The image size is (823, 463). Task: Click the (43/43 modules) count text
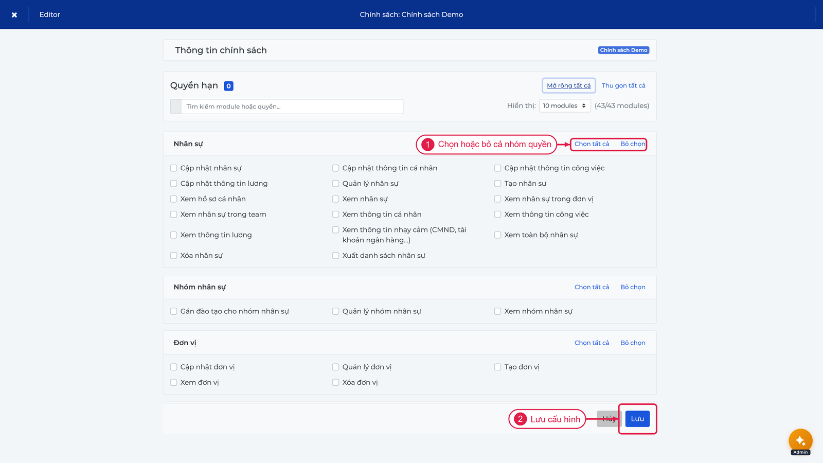622,105
